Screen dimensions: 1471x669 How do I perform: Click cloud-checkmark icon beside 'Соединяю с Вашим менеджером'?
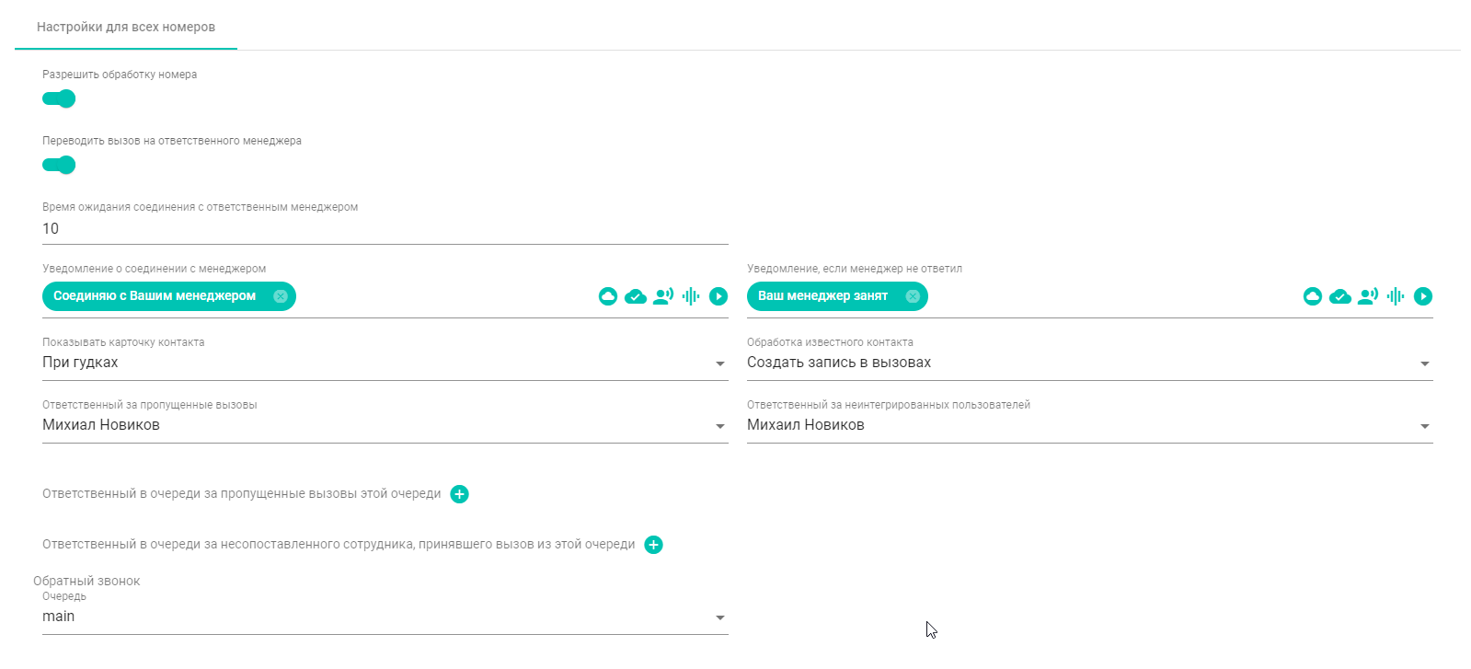click(x=636, y=296)
